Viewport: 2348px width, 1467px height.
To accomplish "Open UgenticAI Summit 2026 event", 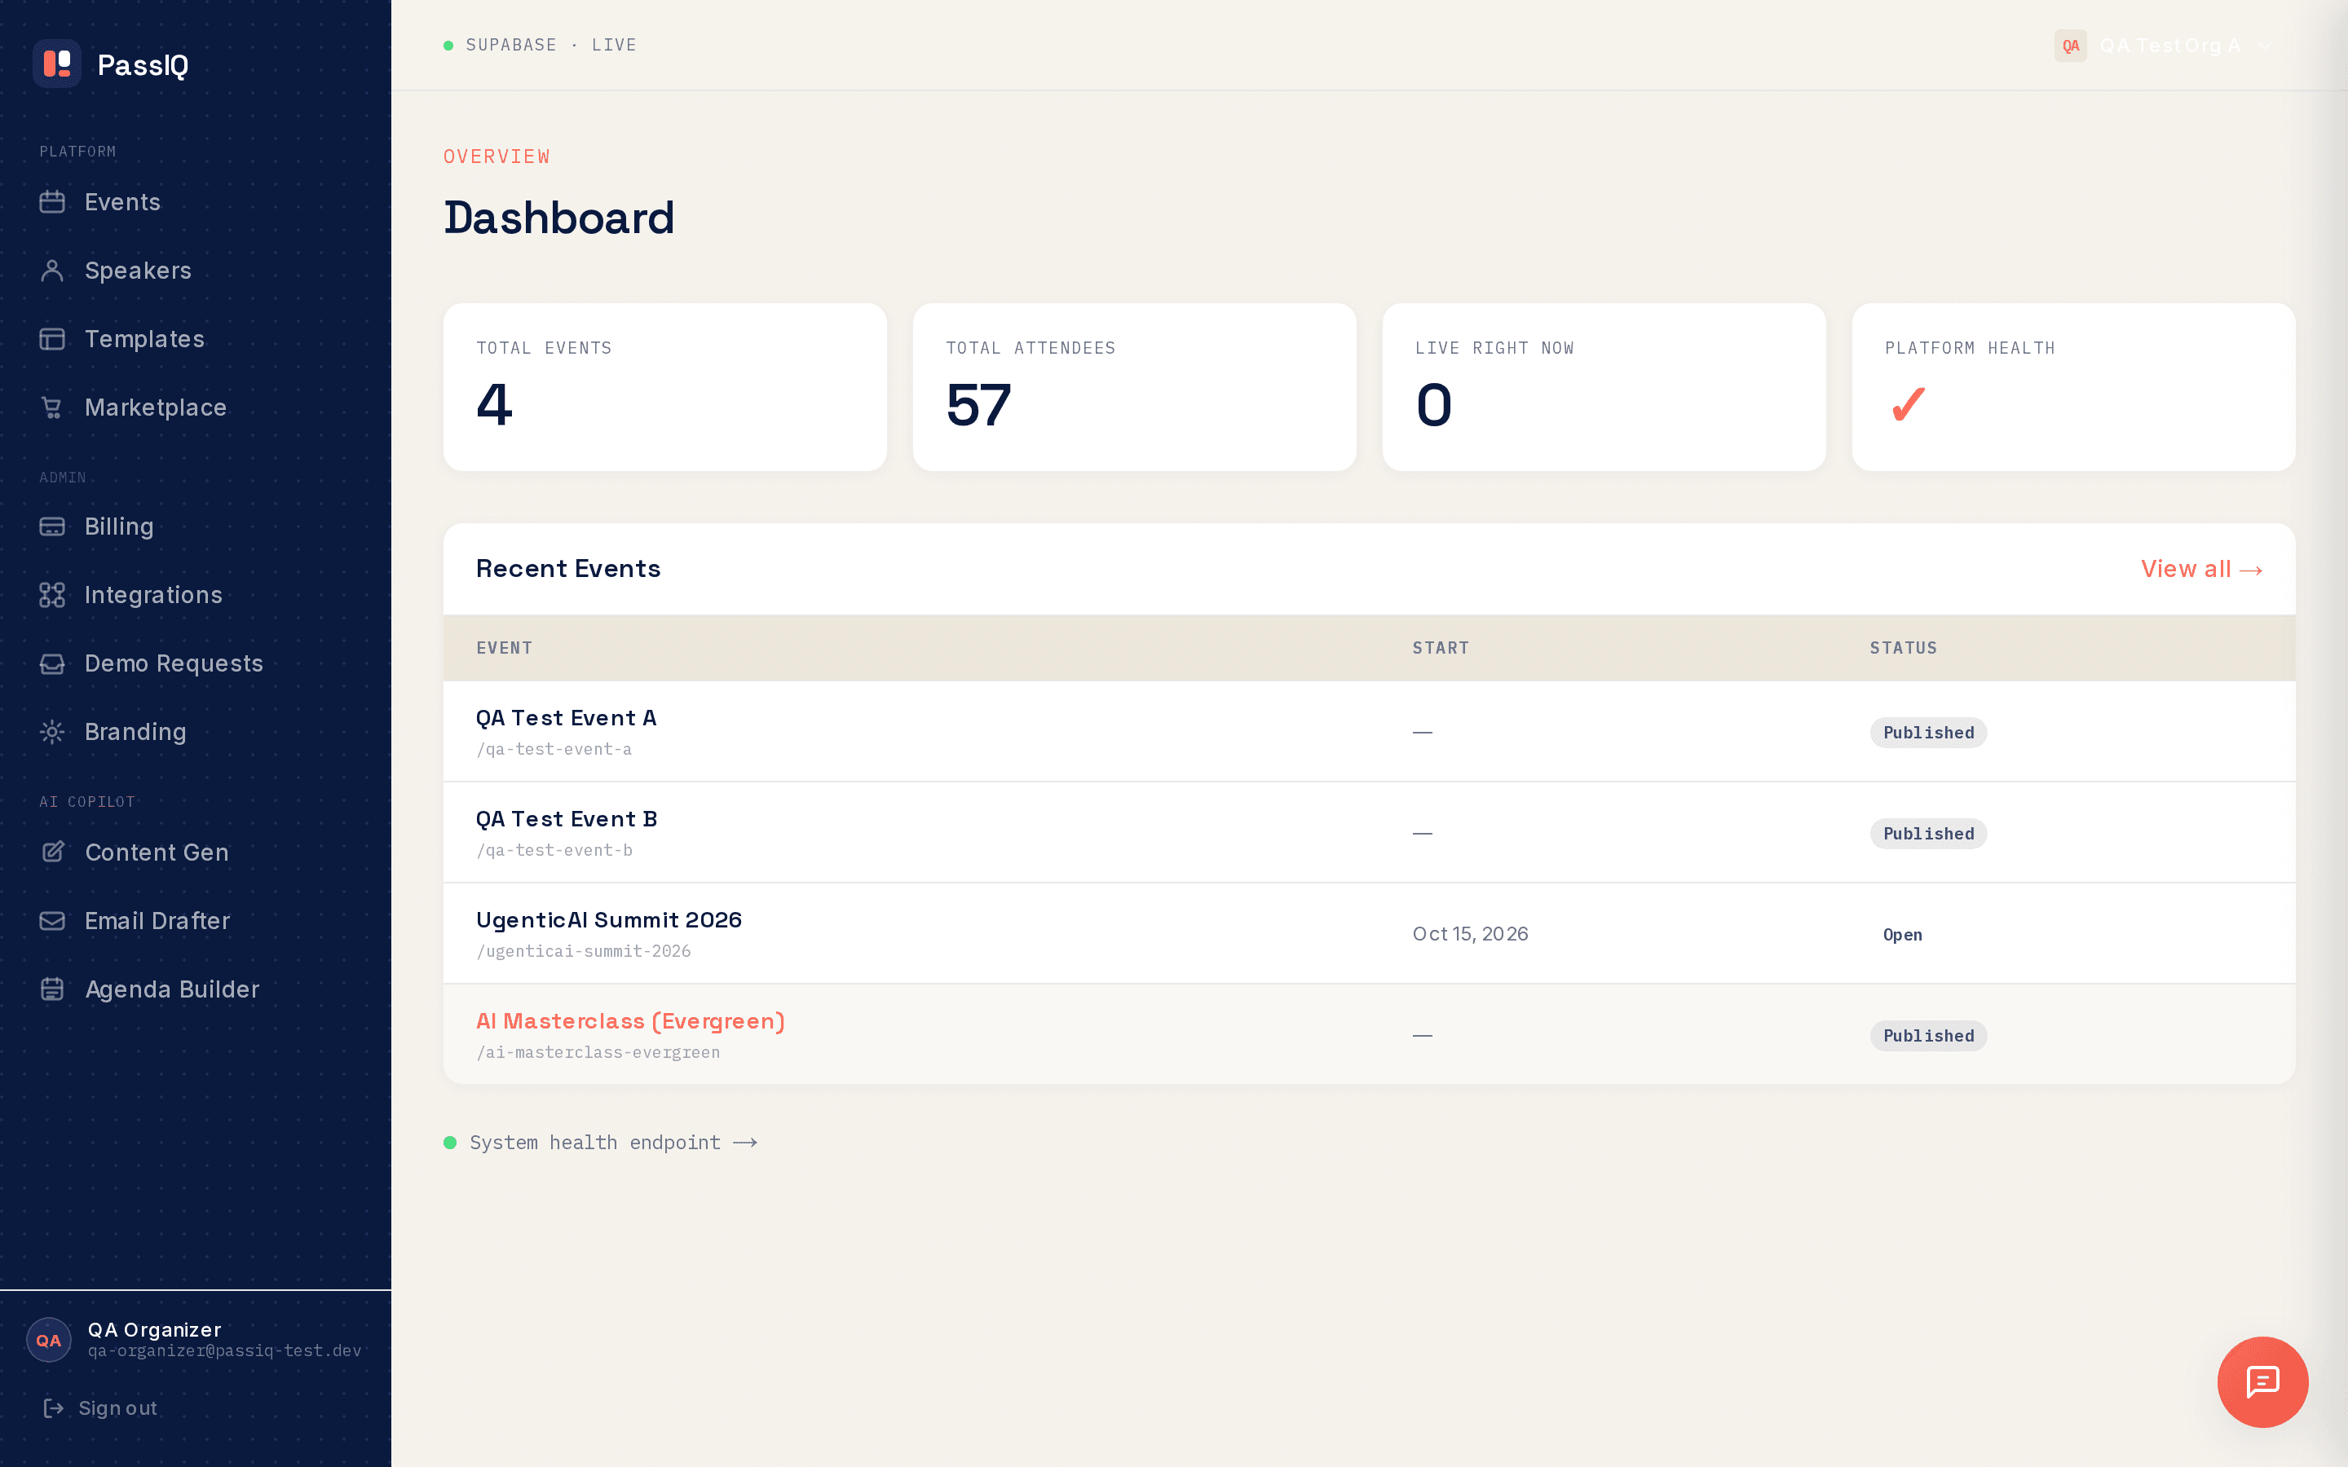I will (x=608, y=920).
